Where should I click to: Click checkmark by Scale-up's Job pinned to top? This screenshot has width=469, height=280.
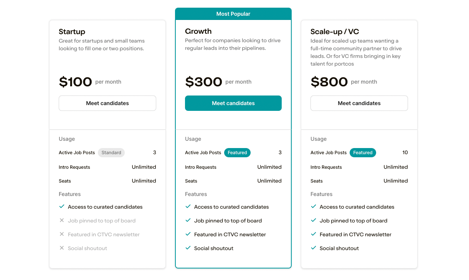click(x=313, y=220)
